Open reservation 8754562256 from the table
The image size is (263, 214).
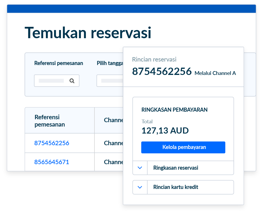(51, 143)
